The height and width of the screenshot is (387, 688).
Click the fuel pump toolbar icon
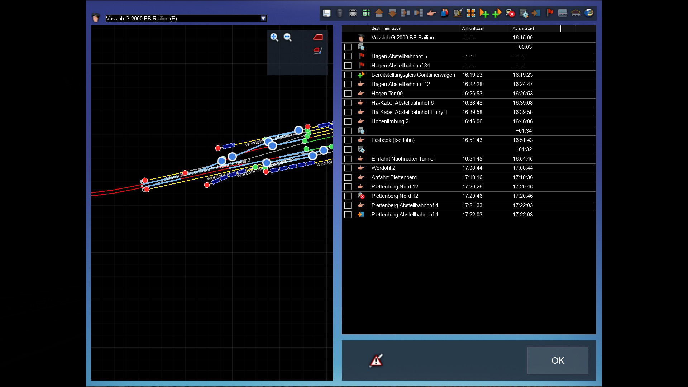pyautogui.click(x=458, y=13)
